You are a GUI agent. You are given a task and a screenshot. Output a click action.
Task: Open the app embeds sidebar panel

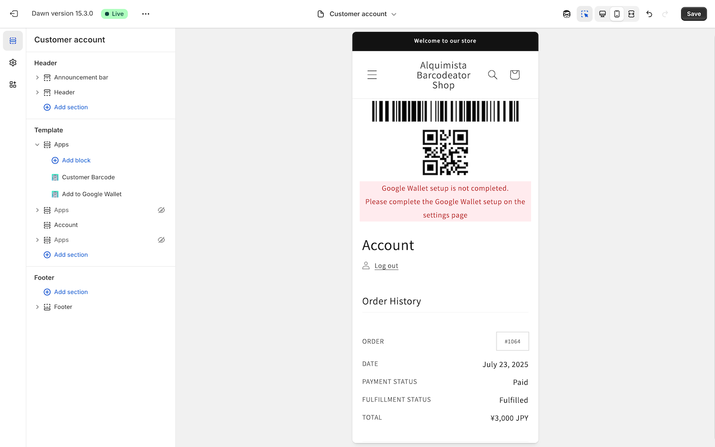13,84
